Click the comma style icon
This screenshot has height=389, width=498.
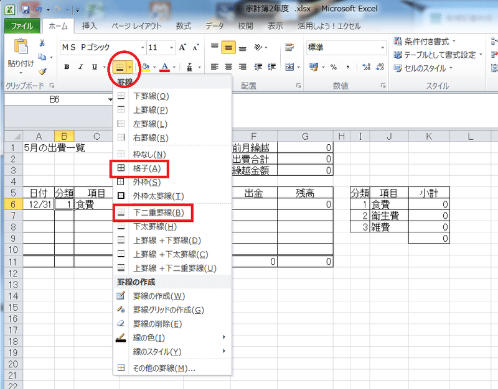348,67
